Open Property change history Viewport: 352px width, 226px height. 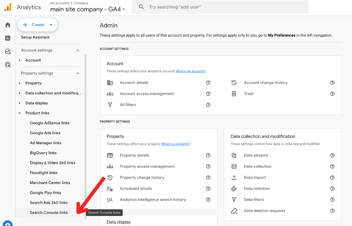(142, 178)
